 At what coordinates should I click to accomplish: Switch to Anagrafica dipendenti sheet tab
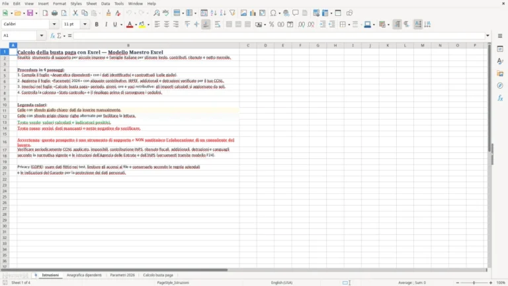pos(84,275)
